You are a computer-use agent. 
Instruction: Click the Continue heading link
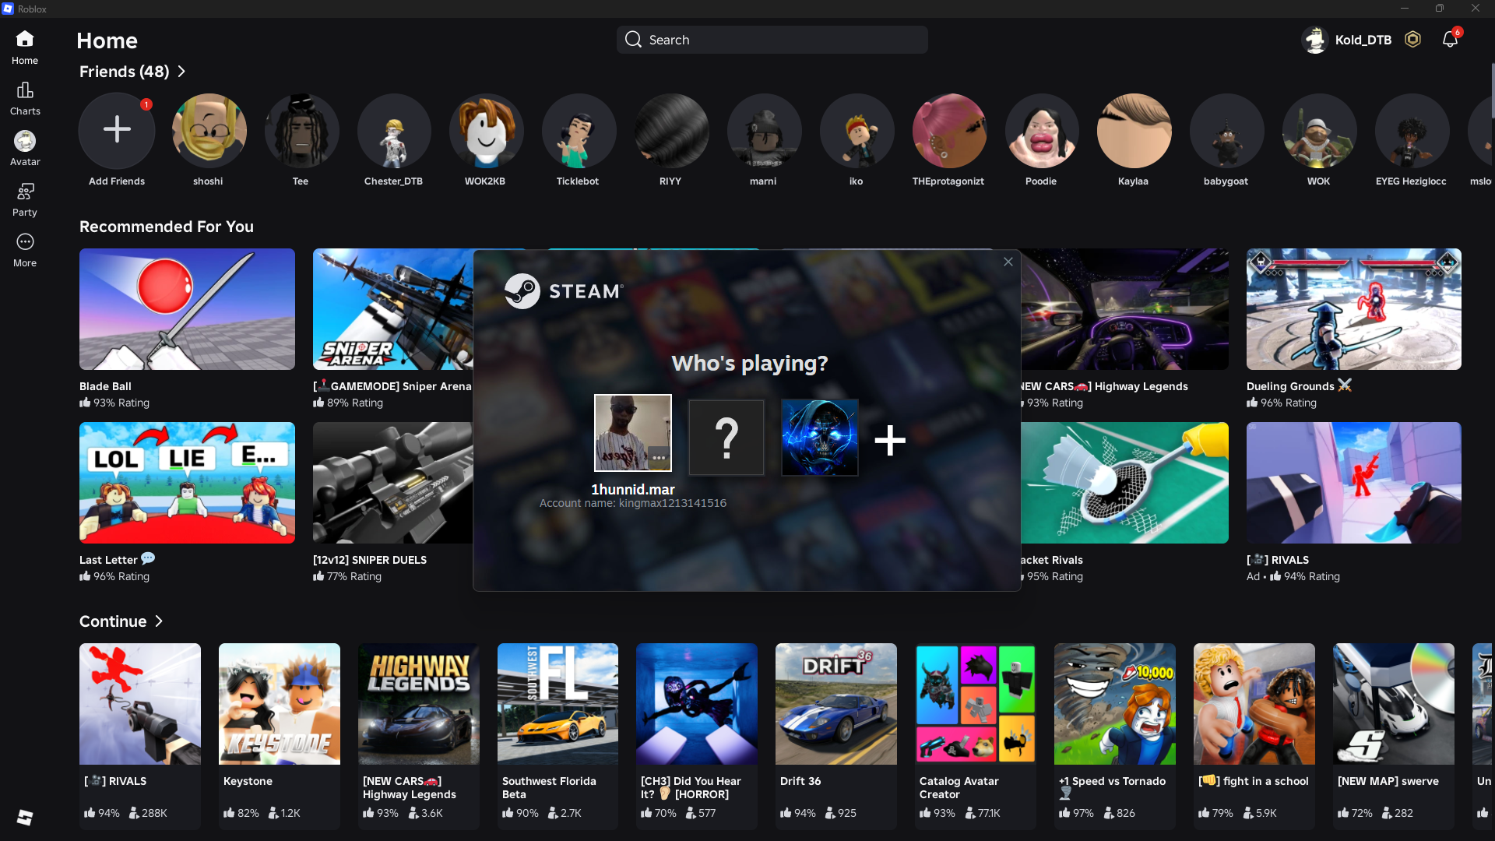[113, 621]
